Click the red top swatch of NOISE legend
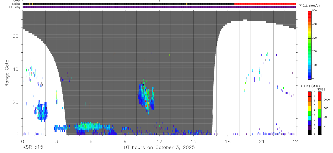 (x=320, y=96)
